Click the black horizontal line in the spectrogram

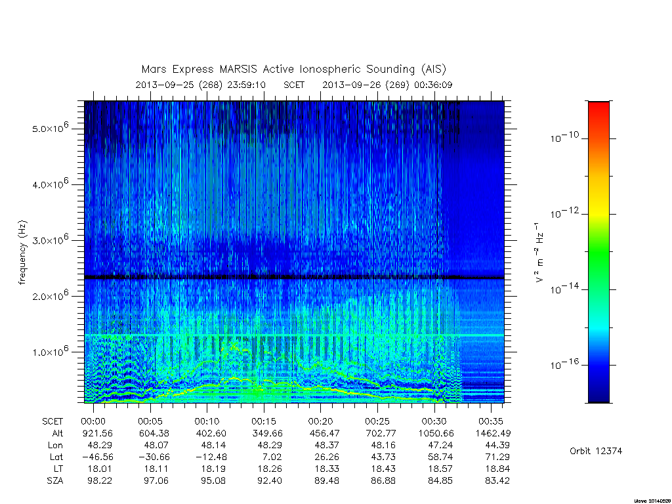point(294,278)
